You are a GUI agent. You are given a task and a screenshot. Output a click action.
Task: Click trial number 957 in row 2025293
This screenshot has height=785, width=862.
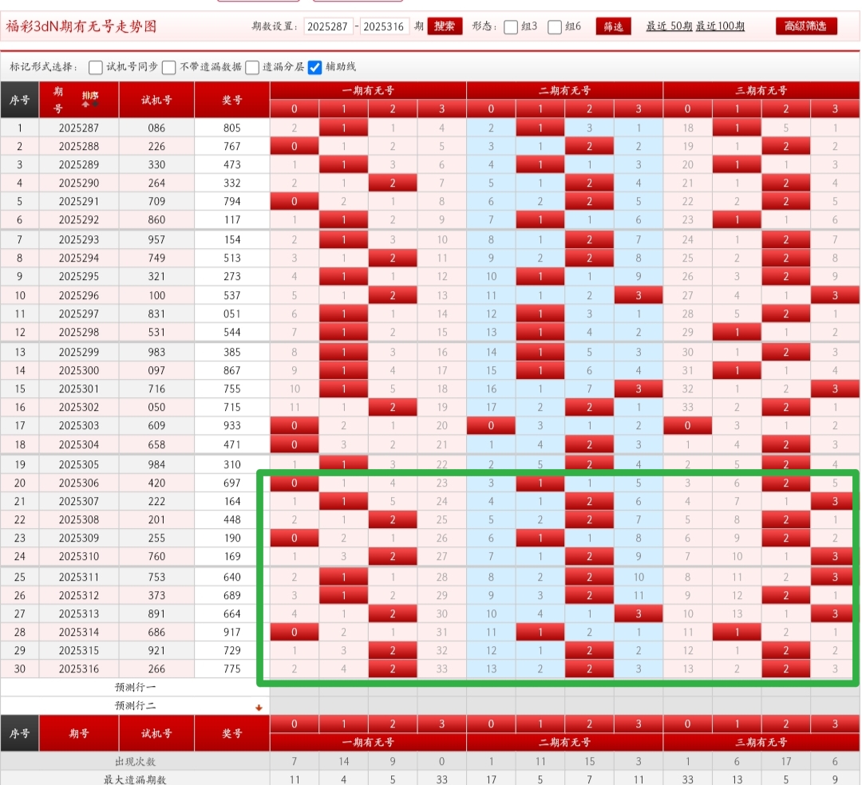click(x=156, y=240)
